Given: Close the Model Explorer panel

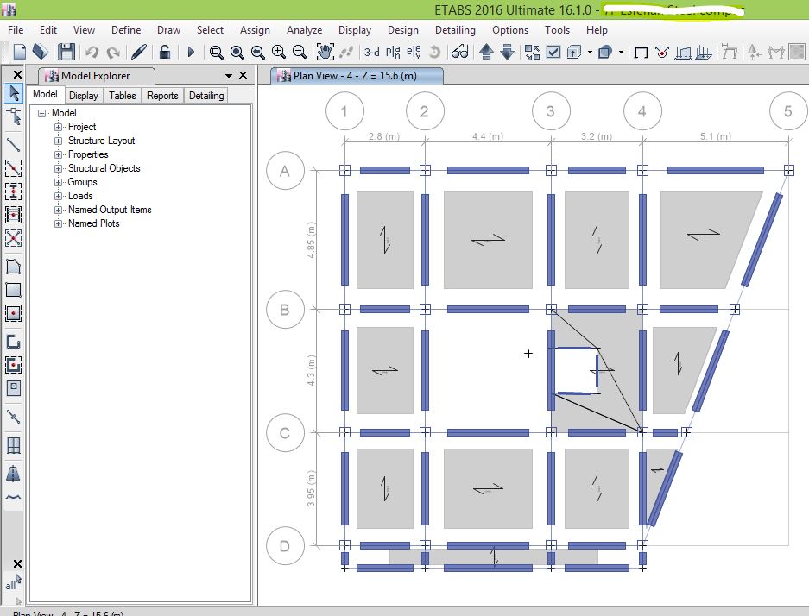Looking at the screenshot, I should point(243,75).
